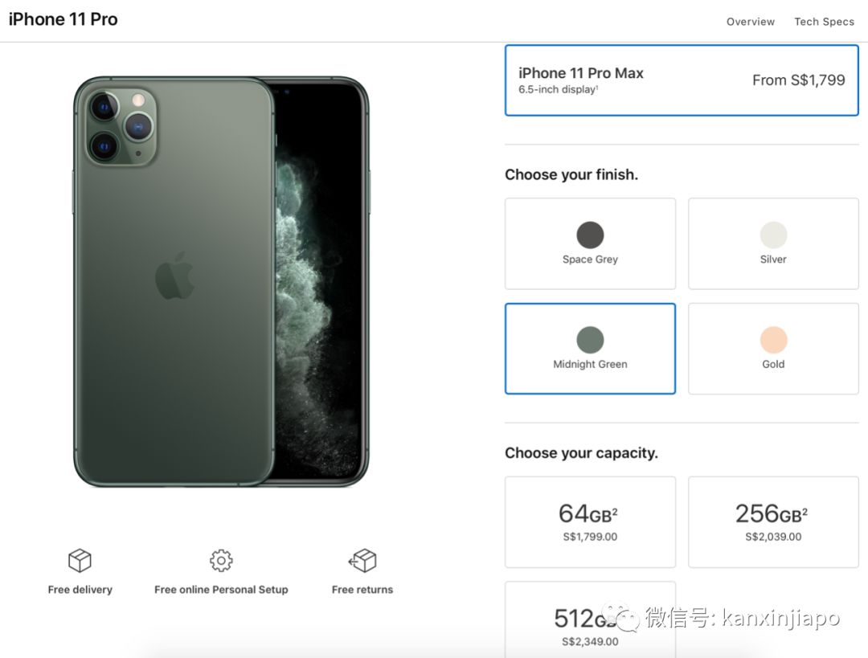
Task: Click the kanxinjiapo WeChat watermark logo
Action: click(x=619, y=617)
